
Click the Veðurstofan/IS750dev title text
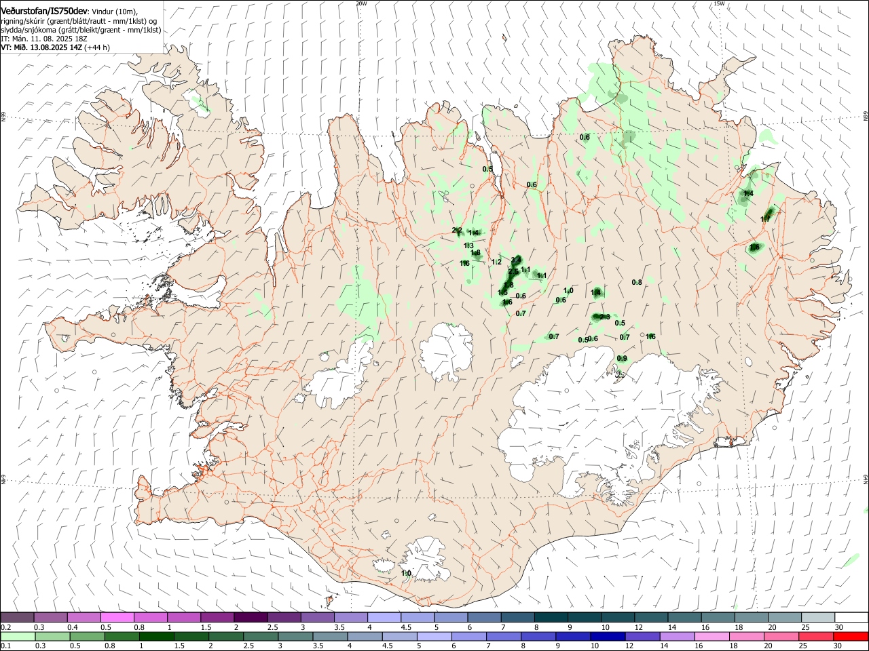[x=44, y=11]
